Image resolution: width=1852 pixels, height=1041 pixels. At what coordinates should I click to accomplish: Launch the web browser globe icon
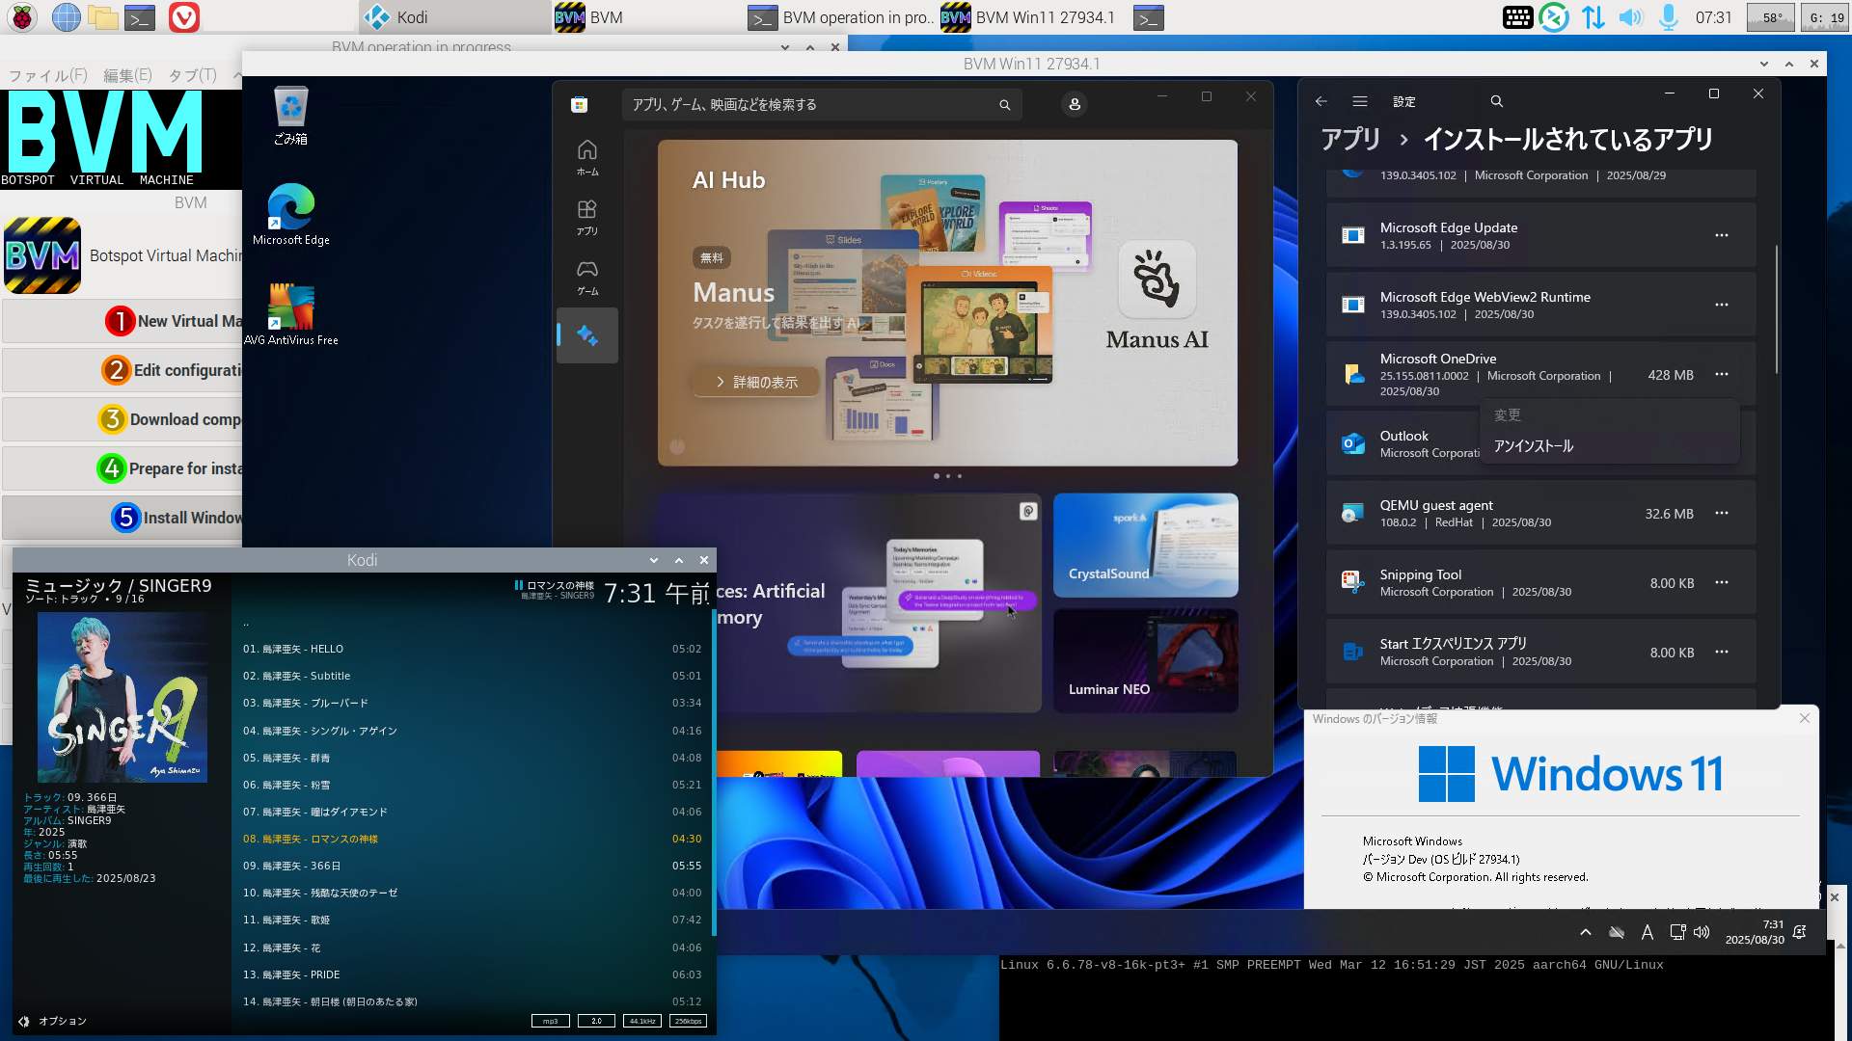coord(66,17)
